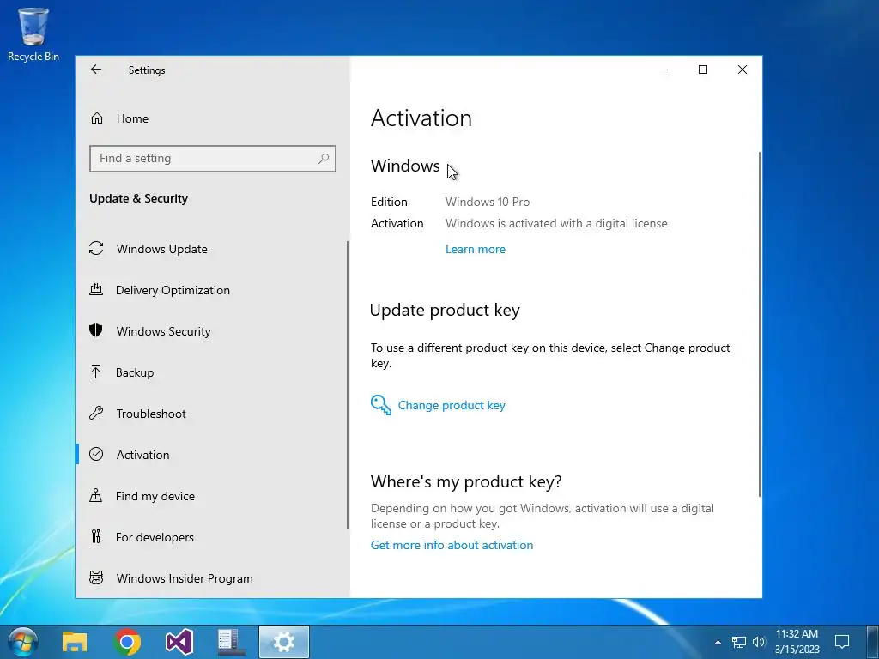Click the Settings gear taskbar button
The width and height of the screenshot is (879, 659).
click(x=283, y=642)
